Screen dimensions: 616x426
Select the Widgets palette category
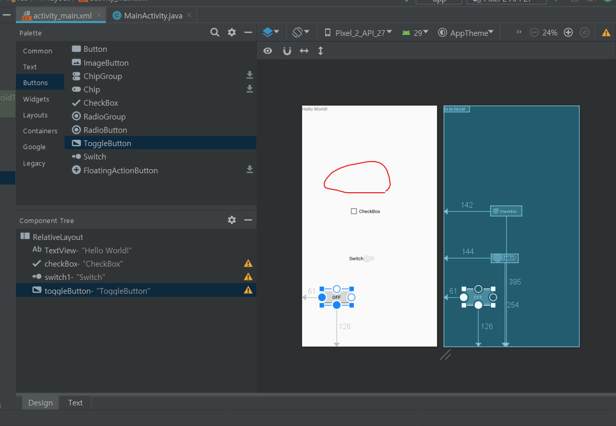click(x=40, y=99)
